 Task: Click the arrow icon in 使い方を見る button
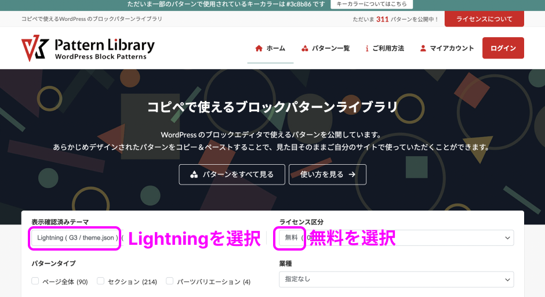coord(352,175)
